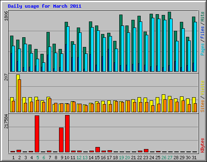Click day label 10 on the x-axis
The image size is (207, 162).
click(x=67, y=158)
